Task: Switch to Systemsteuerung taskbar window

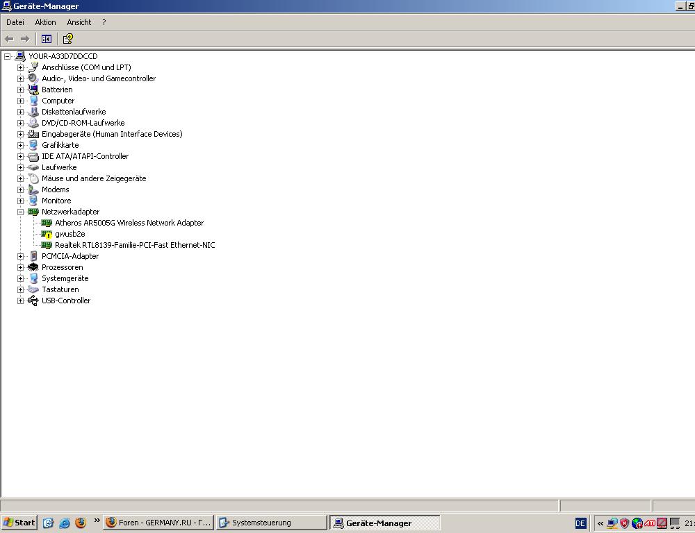Action: (271, 523)
